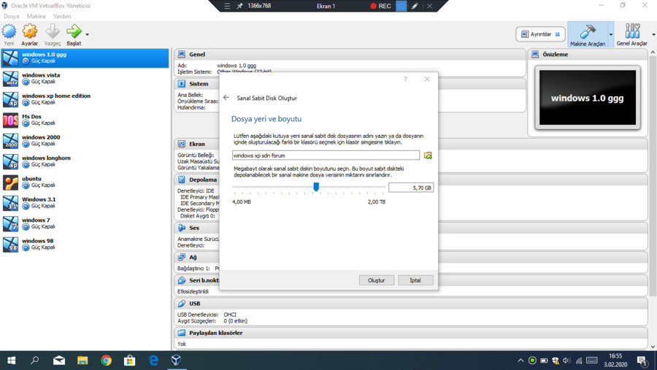Open File Explorer from the taskbar
Screen dimensions: 657x370
tap(82, 361)
